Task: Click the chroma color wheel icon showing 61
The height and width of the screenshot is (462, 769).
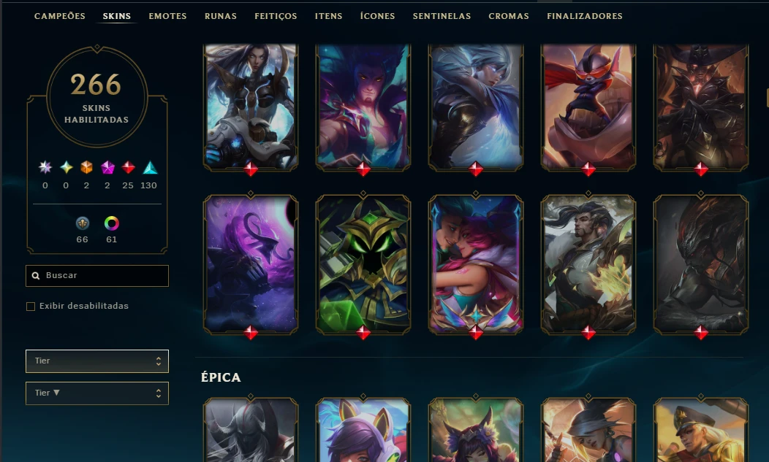Action: [x=111, y=223]
